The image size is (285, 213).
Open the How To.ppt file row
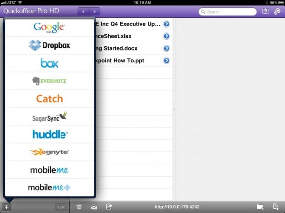[x=134, y=61]
